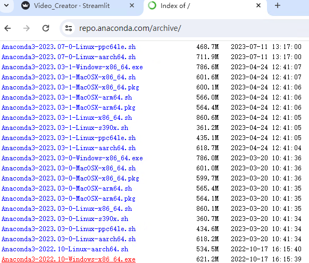The height and width of the screenshot is (263, 309).
Task: Click the 361.2M size value
Action: pyautogui.click(x=207, y=128)
